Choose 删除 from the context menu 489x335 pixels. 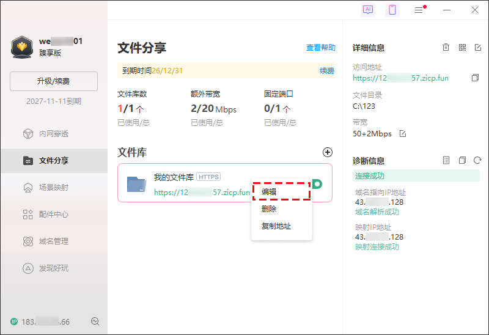(269, 208)
